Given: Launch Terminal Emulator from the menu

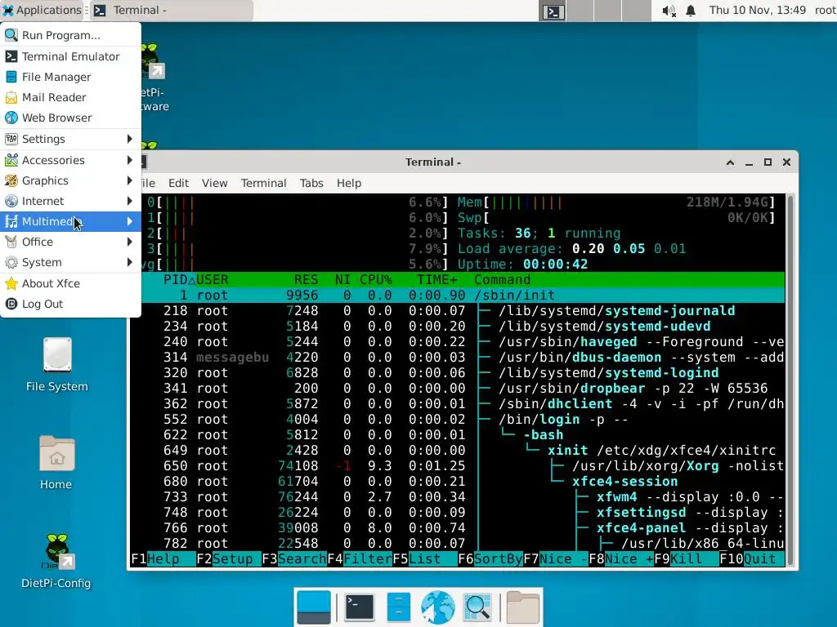Looking at the screenshot, I should (70, 56).
